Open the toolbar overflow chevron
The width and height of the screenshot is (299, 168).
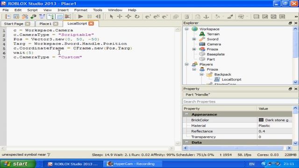(x=296, y=17)
